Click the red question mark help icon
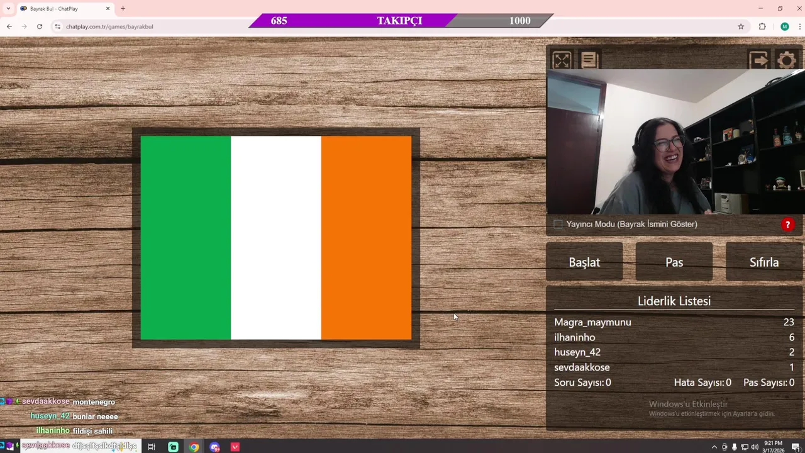This screenshot has height=453, width=805. click(787, 225)
